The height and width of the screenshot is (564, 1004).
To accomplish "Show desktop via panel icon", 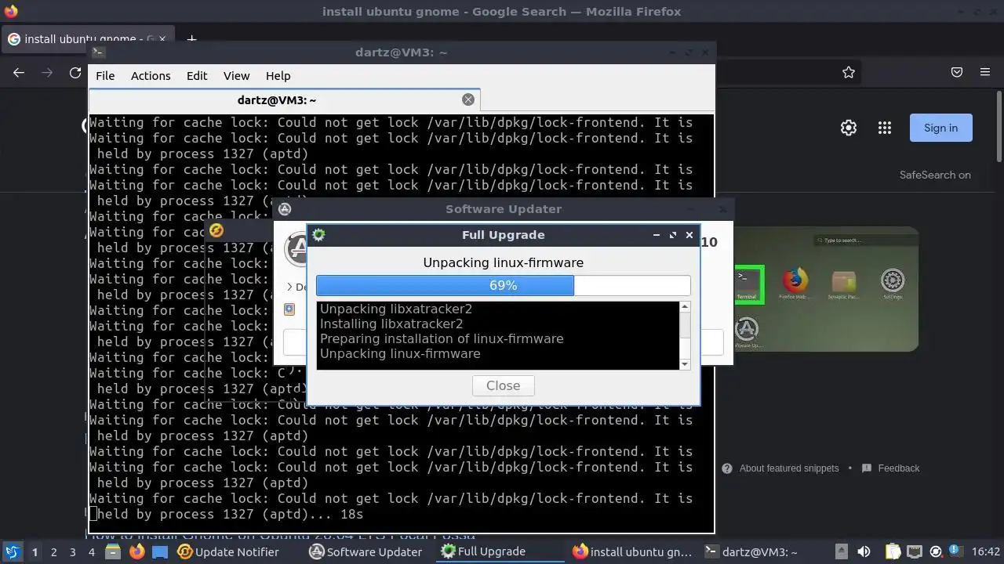I will click(x=159, y=551).
